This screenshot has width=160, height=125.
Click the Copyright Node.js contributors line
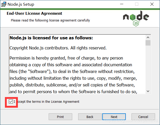click(x=58, y=48)
